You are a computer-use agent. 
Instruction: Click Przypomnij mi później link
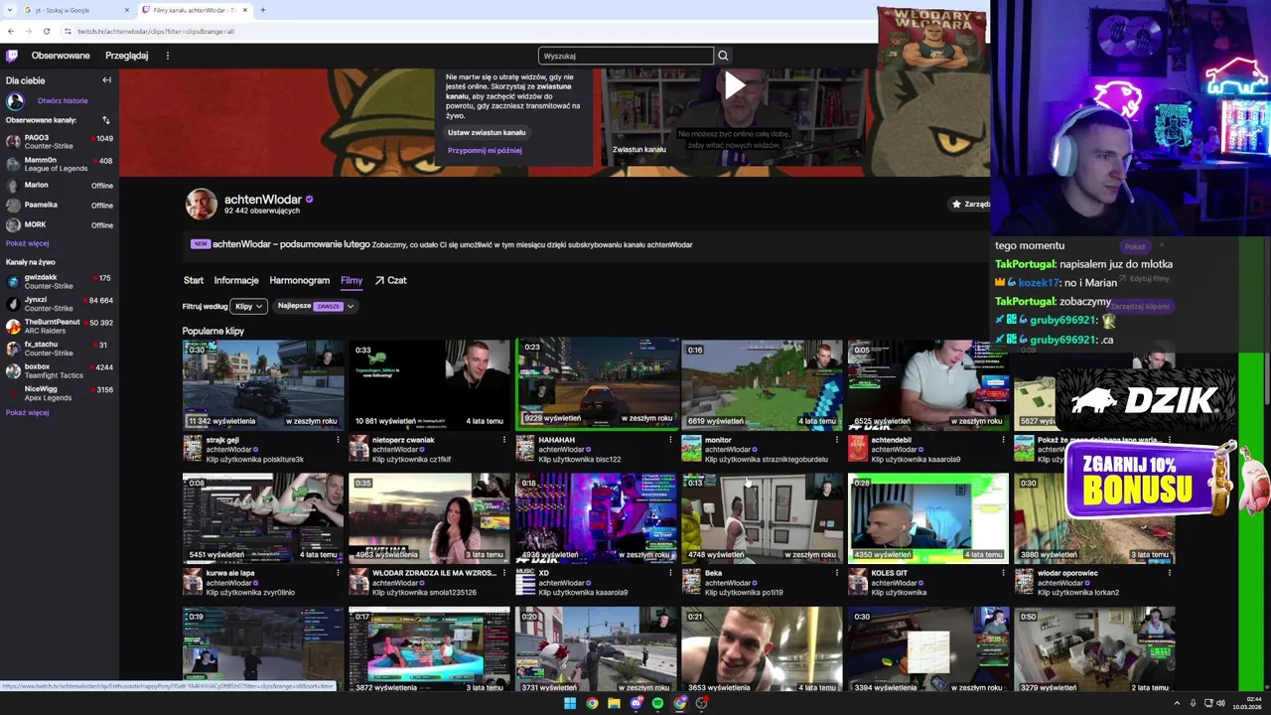485,151
